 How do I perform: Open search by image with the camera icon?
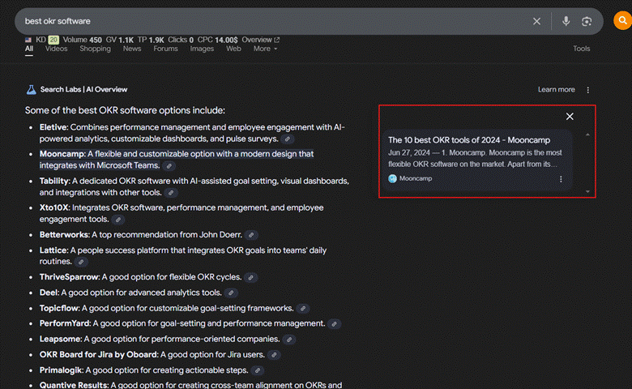(587, 21)
